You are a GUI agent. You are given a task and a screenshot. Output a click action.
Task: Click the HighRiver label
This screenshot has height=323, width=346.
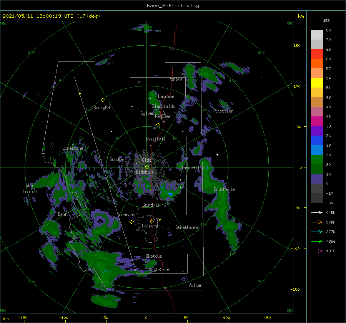[x=160, y=270]
